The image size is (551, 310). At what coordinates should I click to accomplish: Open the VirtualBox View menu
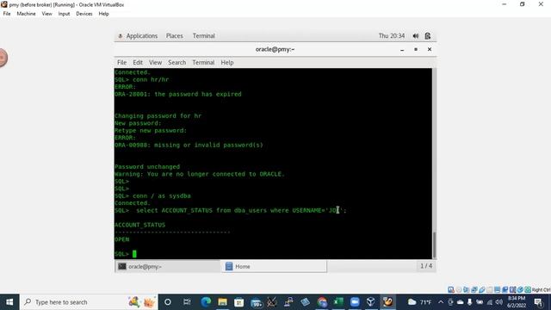point(46,14)
